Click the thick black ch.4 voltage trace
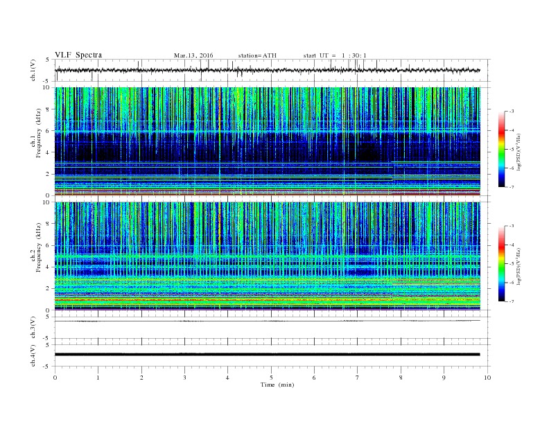 (x=268, y=355)
